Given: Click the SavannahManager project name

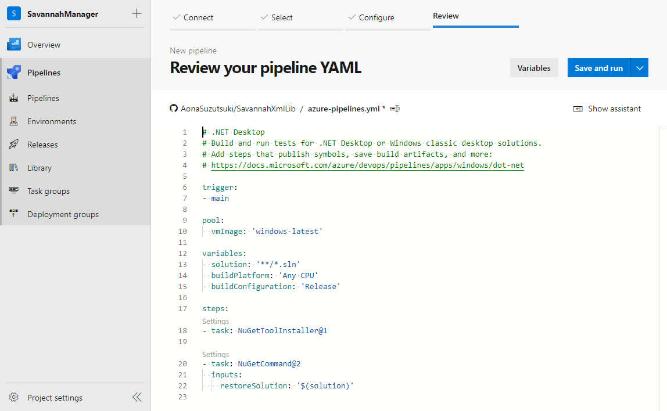Looking at the screenshot, I should click(63, 14).
